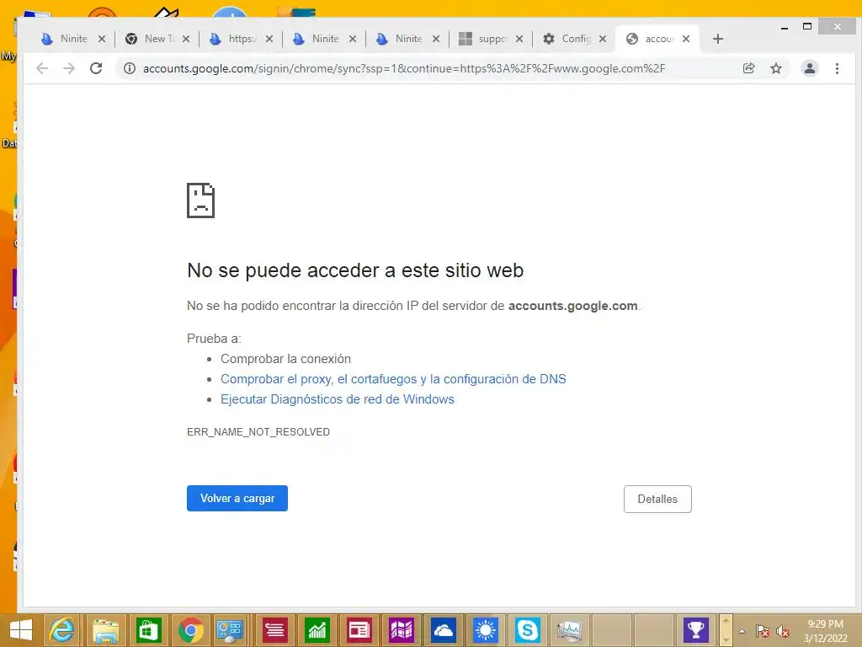Viewport: 862px width, 647px height.
Task: Click the ERR_NAME_NOT_RESOLVED error code
Action: [258, 432]
